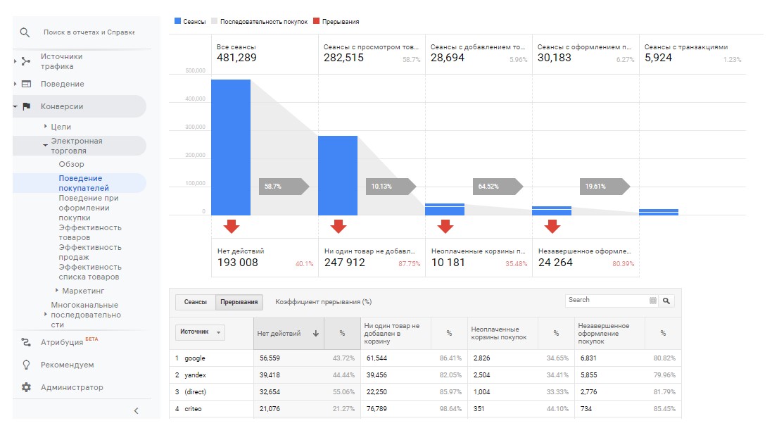Open Эффективность списка товаров report
This screenshot has width=772, height=440.
pyautogui.click(x=90, y=272)
